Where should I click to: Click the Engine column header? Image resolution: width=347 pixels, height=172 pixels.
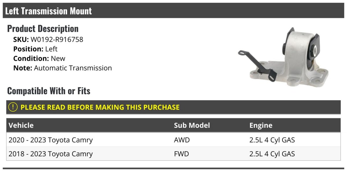261,125
